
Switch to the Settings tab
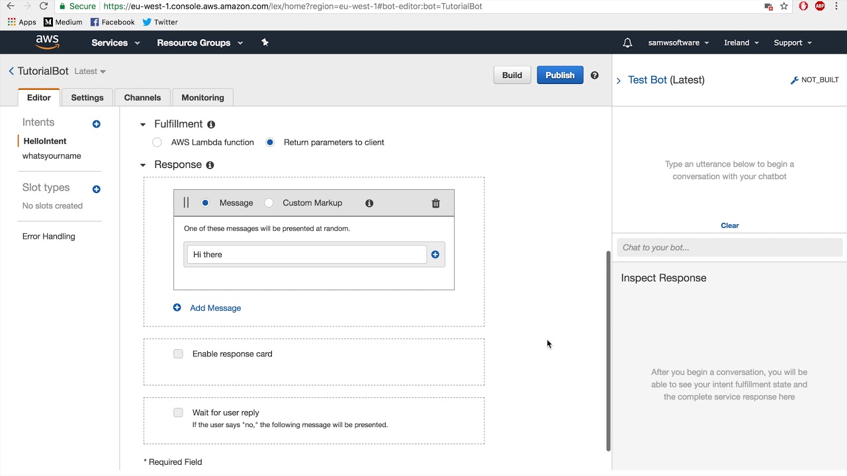coord(87,97)
